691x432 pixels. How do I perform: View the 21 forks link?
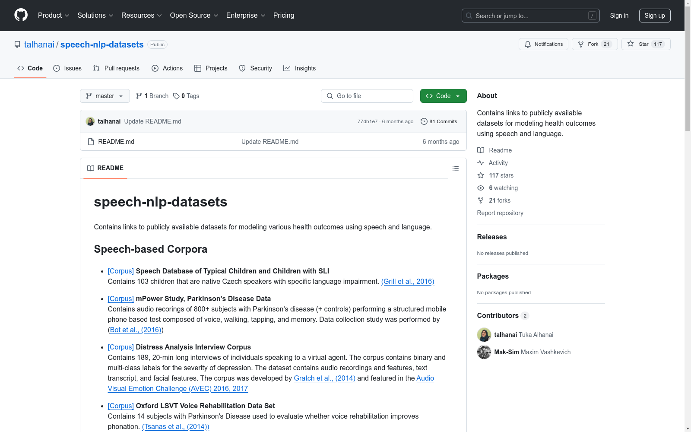tap(494, 200)
